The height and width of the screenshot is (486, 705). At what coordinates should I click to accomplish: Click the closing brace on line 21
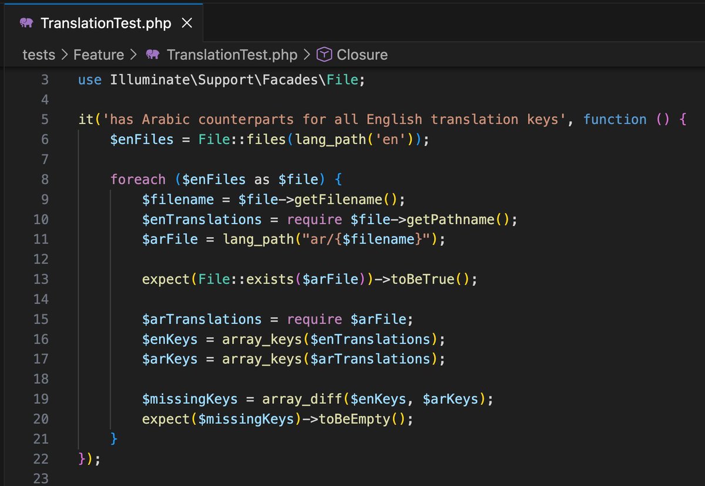point(114,439)
